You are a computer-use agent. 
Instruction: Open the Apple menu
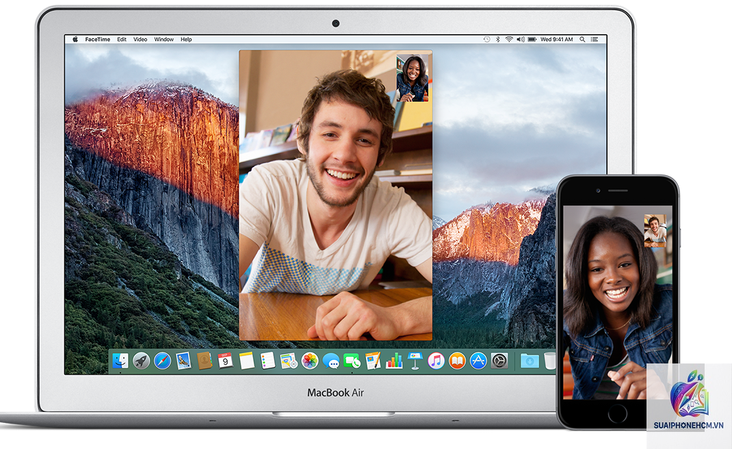coord(75,39)
